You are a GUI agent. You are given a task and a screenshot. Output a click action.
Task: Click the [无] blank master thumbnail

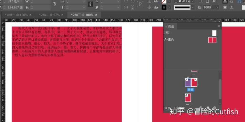click(214, 33)
